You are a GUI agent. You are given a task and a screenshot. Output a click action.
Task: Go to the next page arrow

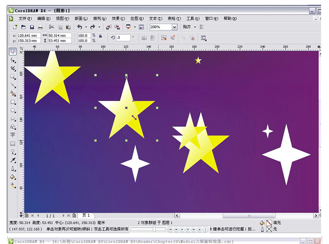63,215
